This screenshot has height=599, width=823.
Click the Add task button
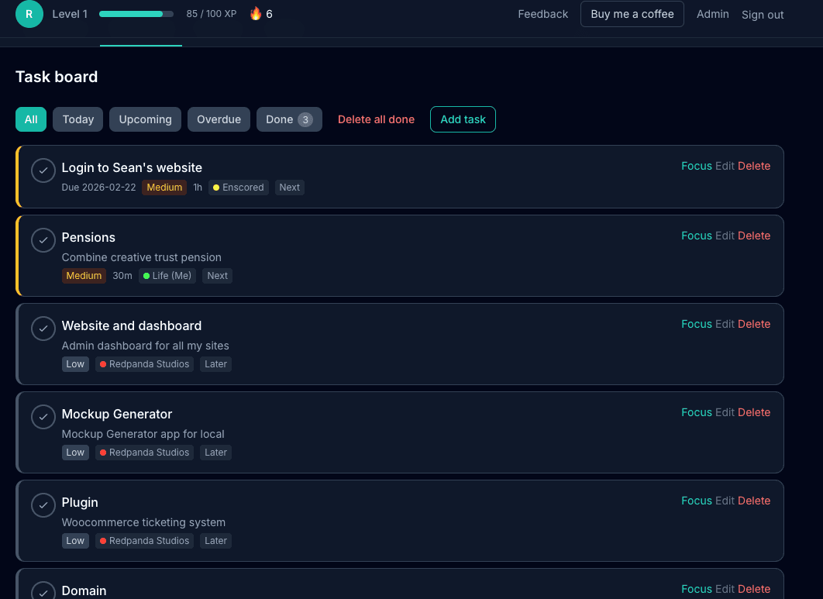[x=463, y=119]
